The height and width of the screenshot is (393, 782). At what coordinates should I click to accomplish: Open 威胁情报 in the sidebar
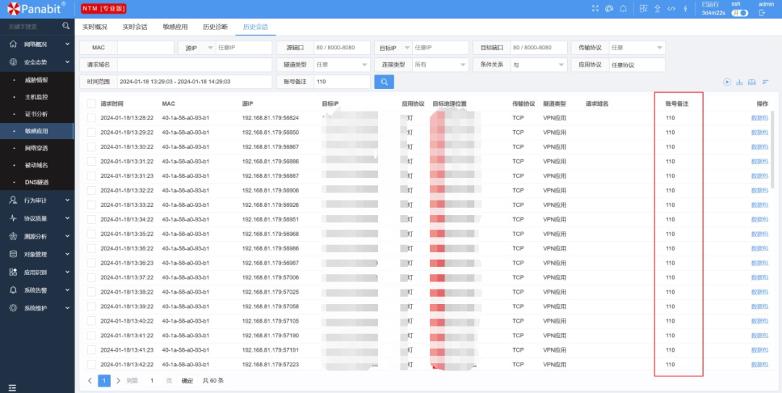[x=36, y=80]
